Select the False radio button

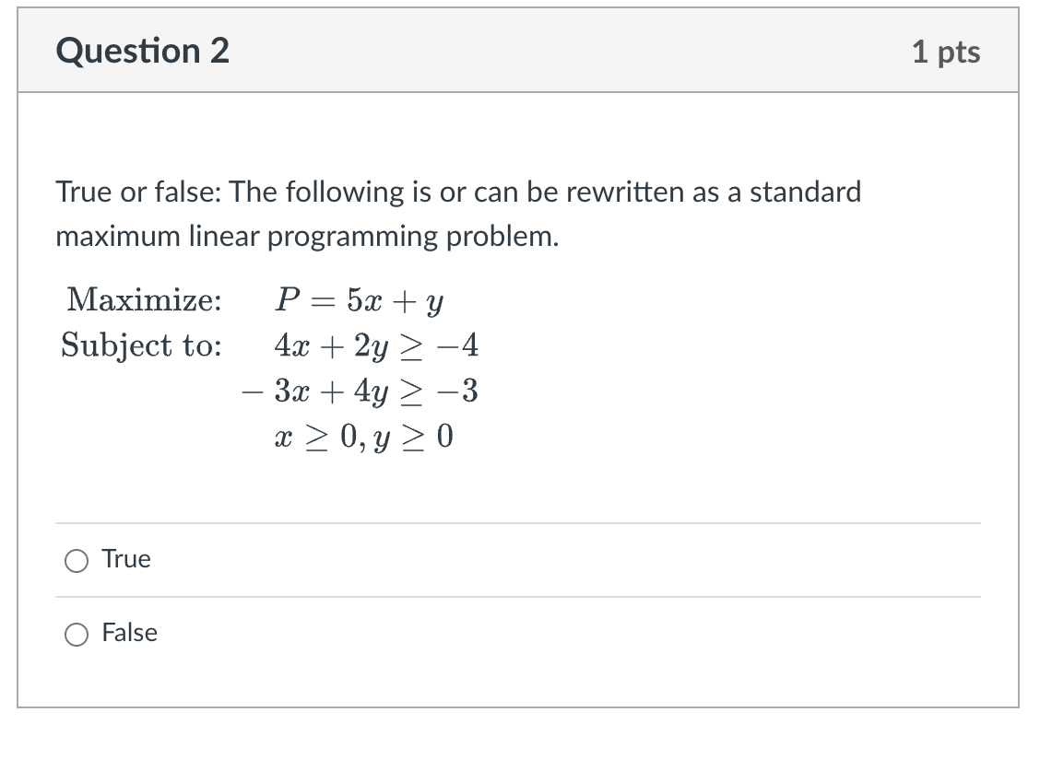click(78, 633)
